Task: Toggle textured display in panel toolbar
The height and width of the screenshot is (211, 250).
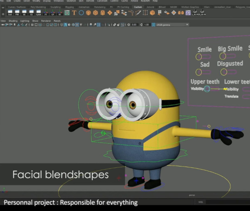Action: [x=77, y=25]
